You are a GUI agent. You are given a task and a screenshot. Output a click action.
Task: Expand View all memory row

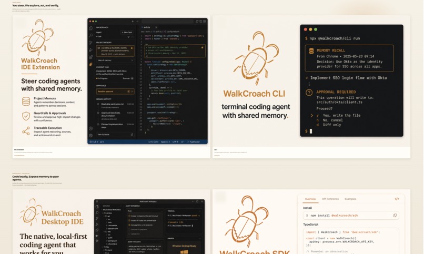(x=115, y=60)
